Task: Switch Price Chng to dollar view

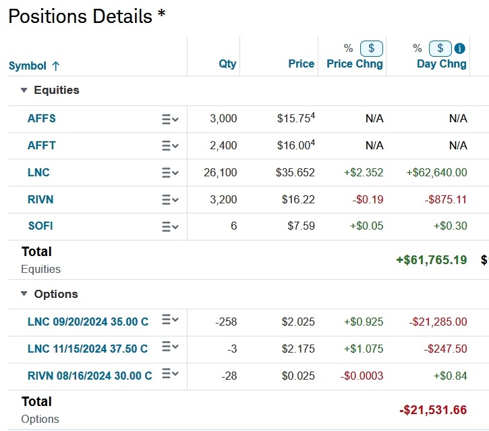Action: [371, 49]
